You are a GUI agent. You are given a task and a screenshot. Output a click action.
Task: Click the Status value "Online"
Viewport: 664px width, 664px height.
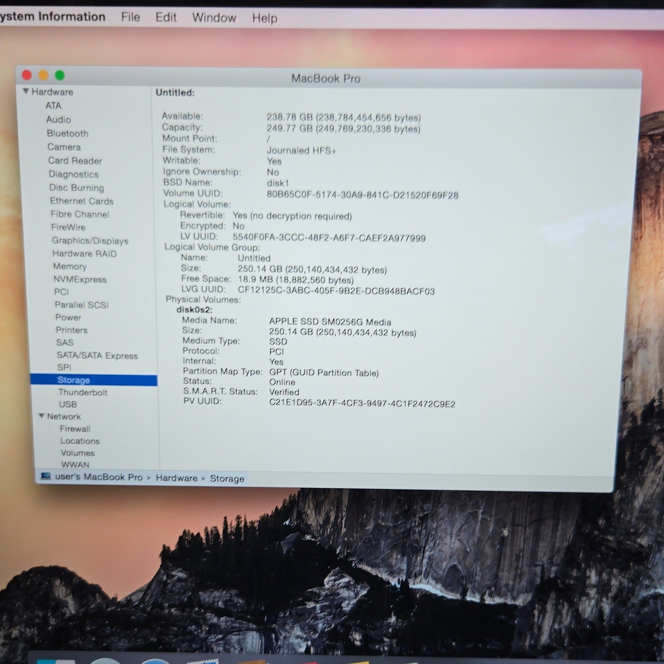282,382
